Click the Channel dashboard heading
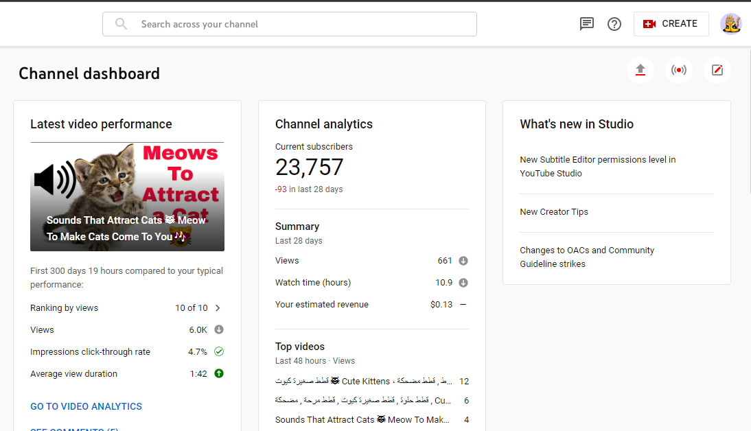Viewport: 751px width, 431px height. coord(89,73)
